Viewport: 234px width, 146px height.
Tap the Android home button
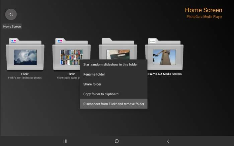tap(117, 141)
